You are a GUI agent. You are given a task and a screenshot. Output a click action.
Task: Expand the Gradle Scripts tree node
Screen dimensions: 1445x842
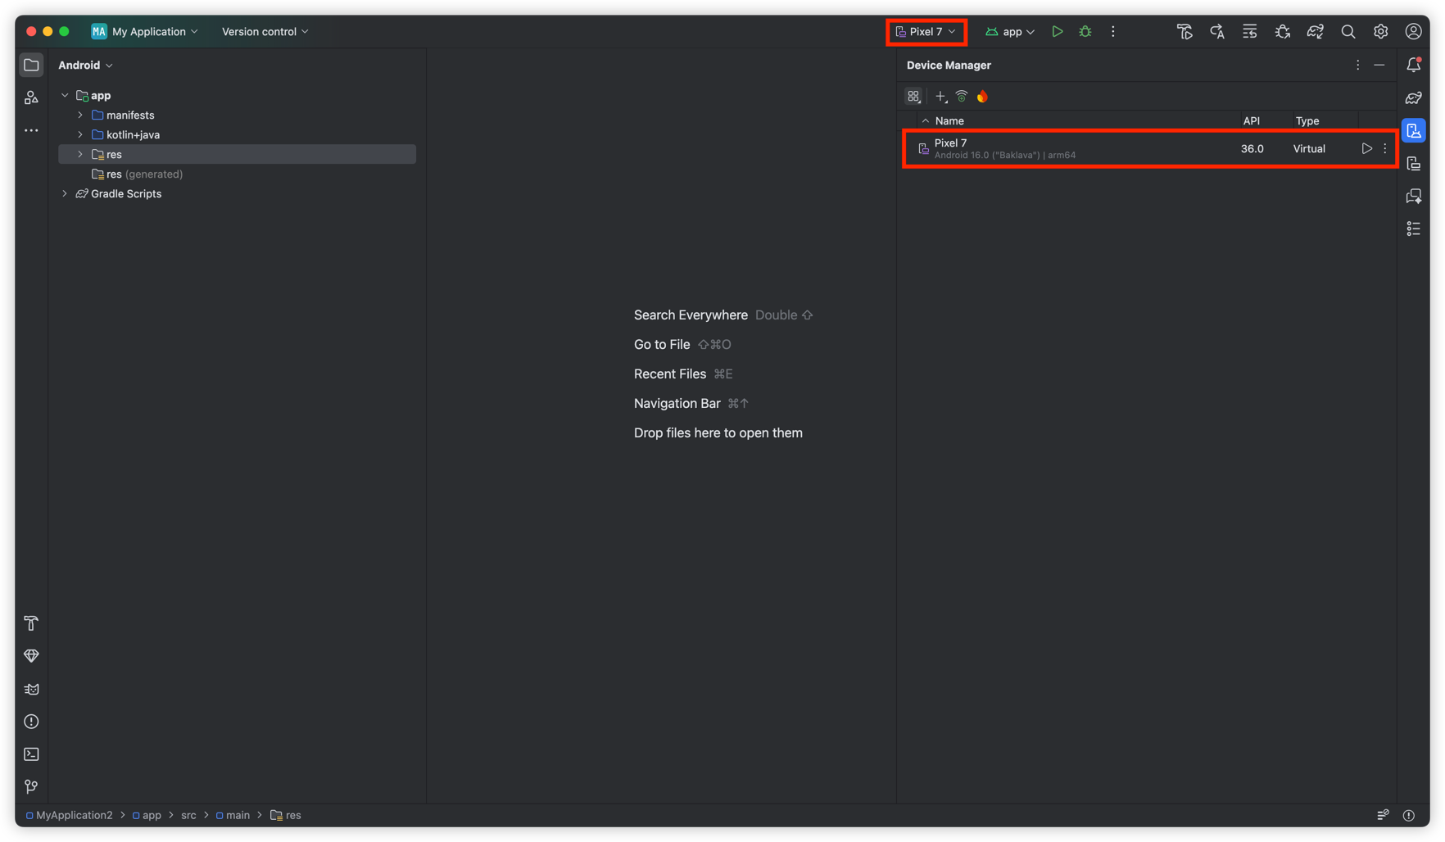pos(65,194)
